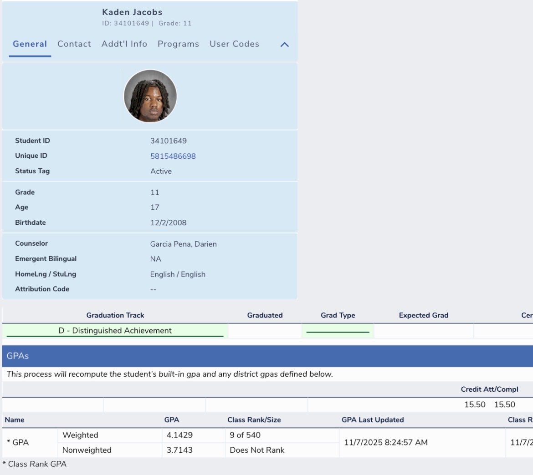This screenshot has height=475, width=533.
Task: Click the Nonweighted row label
Action: 87,450
